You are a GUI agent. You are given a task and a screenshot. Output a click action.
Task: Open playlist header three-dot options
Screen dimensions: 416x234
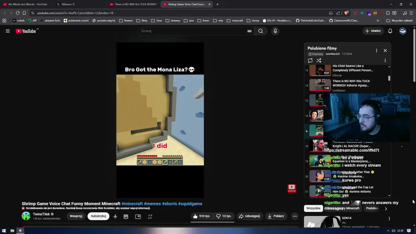pyautogui.click(x=376, y=50)
